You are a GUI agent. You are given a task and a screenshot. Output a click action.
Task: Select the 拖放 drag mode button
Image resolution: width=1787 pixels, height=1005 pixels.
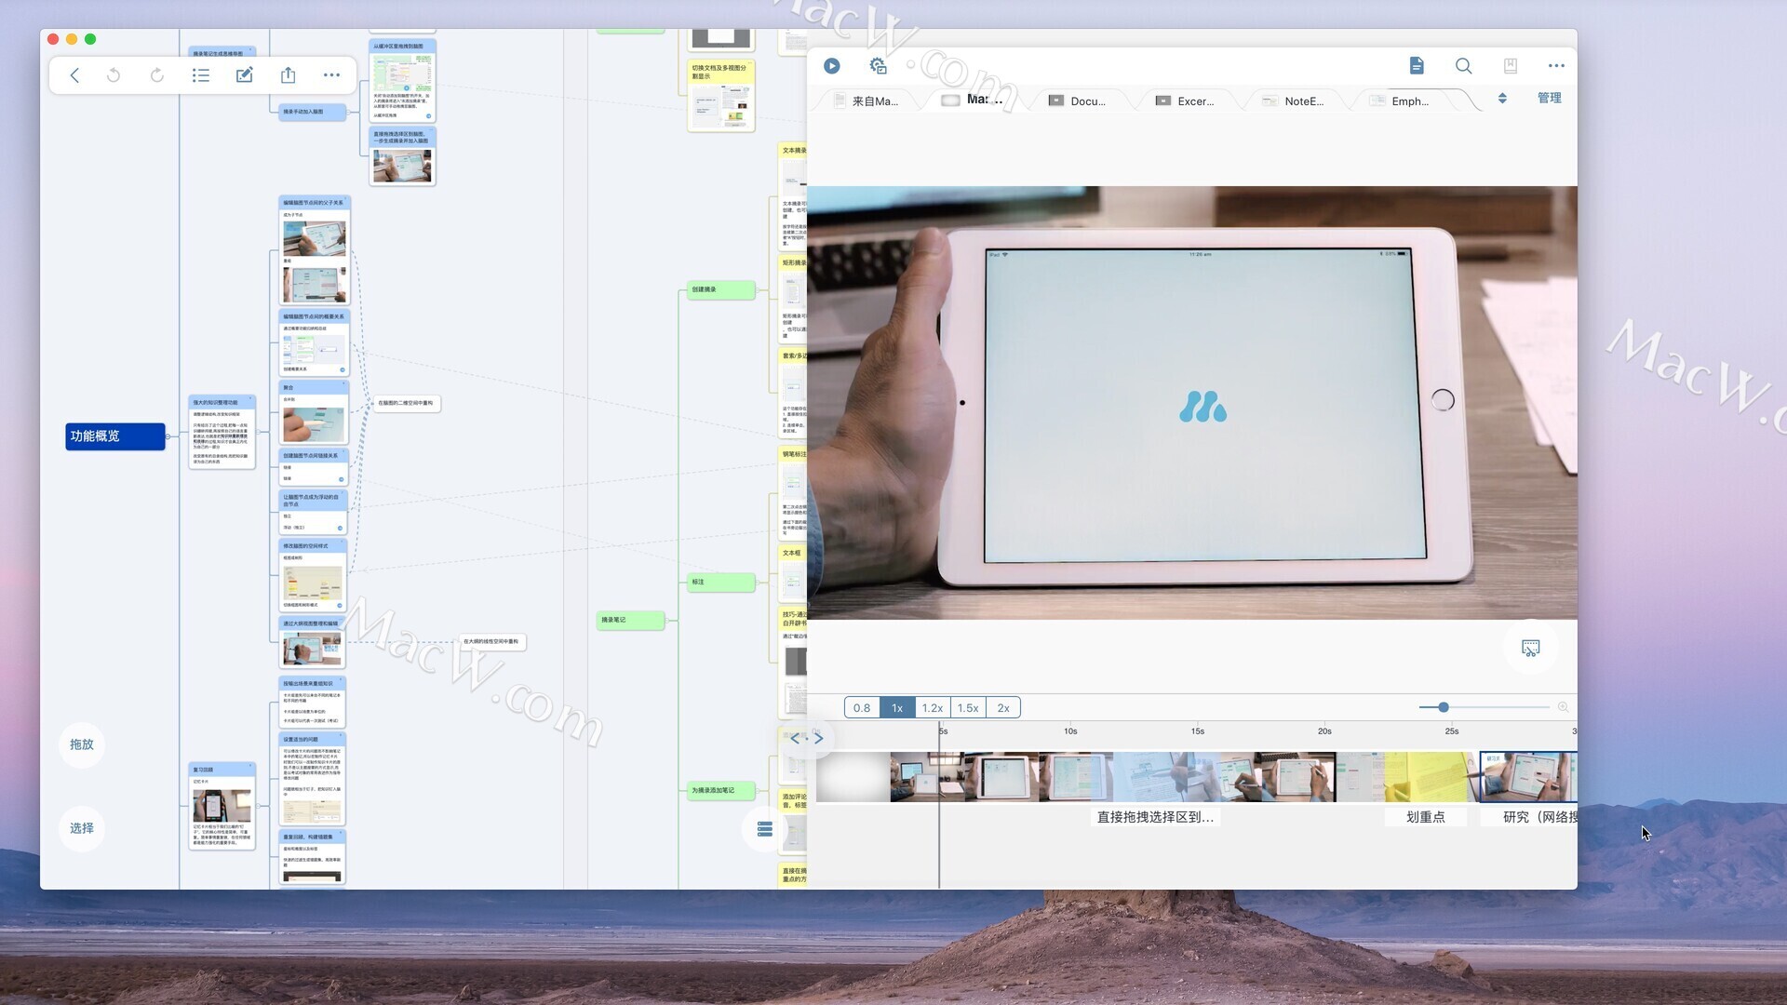[x=82, y=744]
